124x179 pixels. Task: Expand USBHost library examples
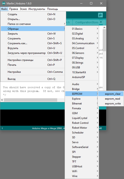click(x=82, y=166)
